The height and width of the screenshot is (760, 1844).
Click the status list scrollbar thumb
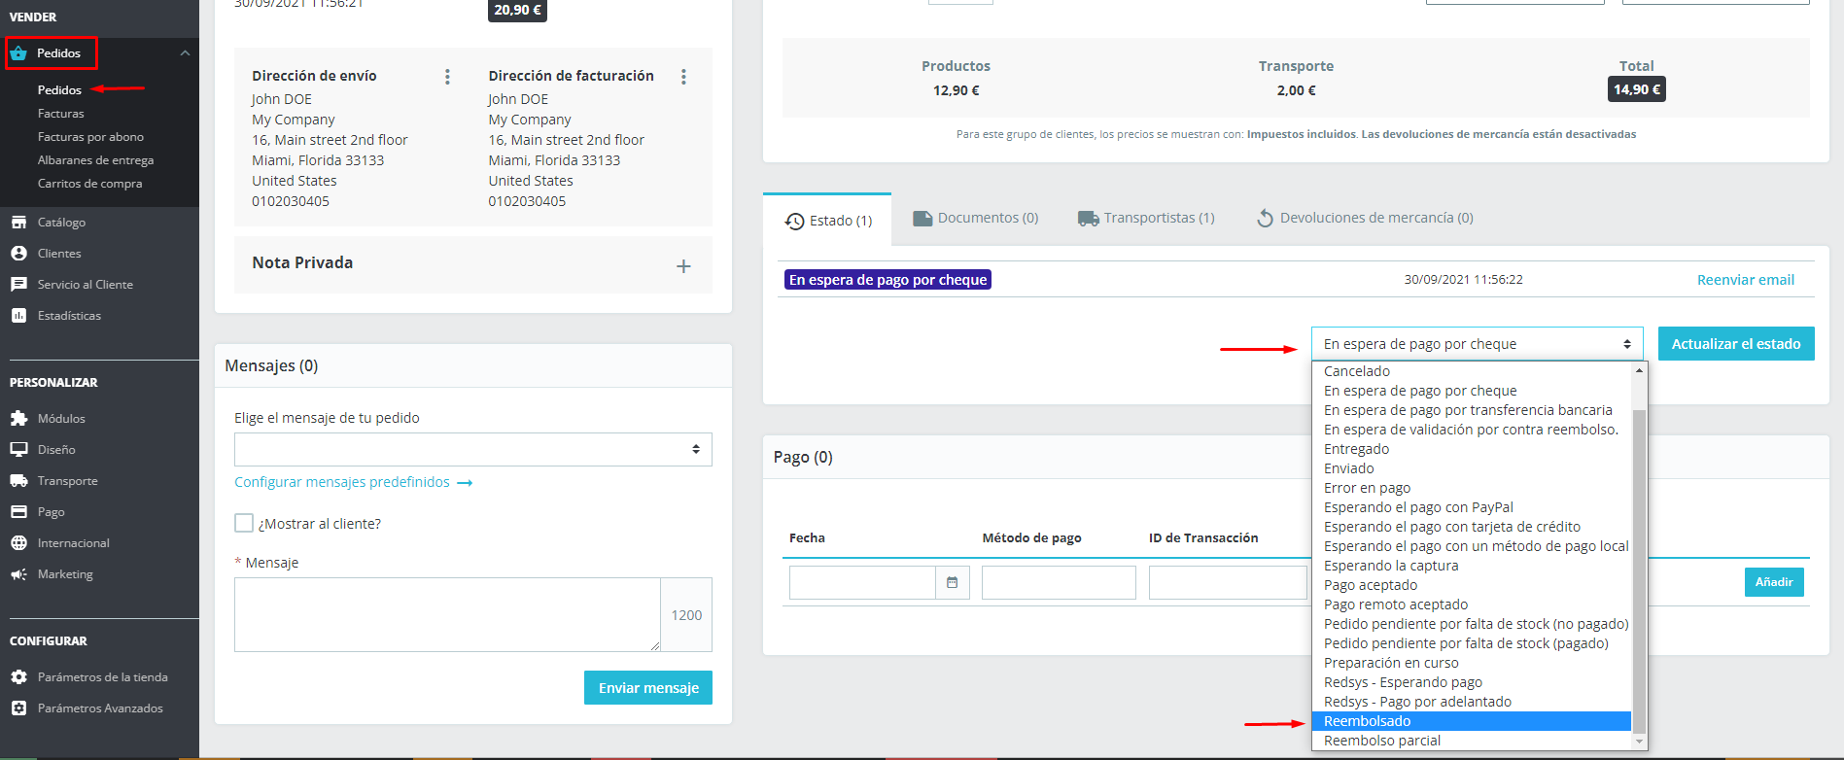click(x=1639, y=571)
